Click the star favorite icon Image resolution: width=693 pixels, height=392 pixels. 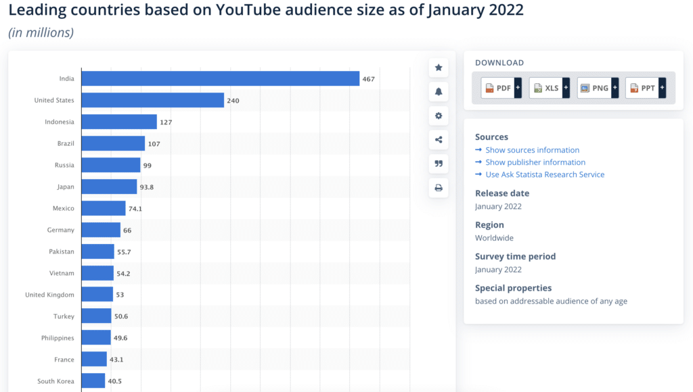tap(439, 68)
